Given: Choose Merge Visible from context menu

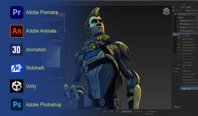Looking at the screenshot, I should tap(187, 54).
